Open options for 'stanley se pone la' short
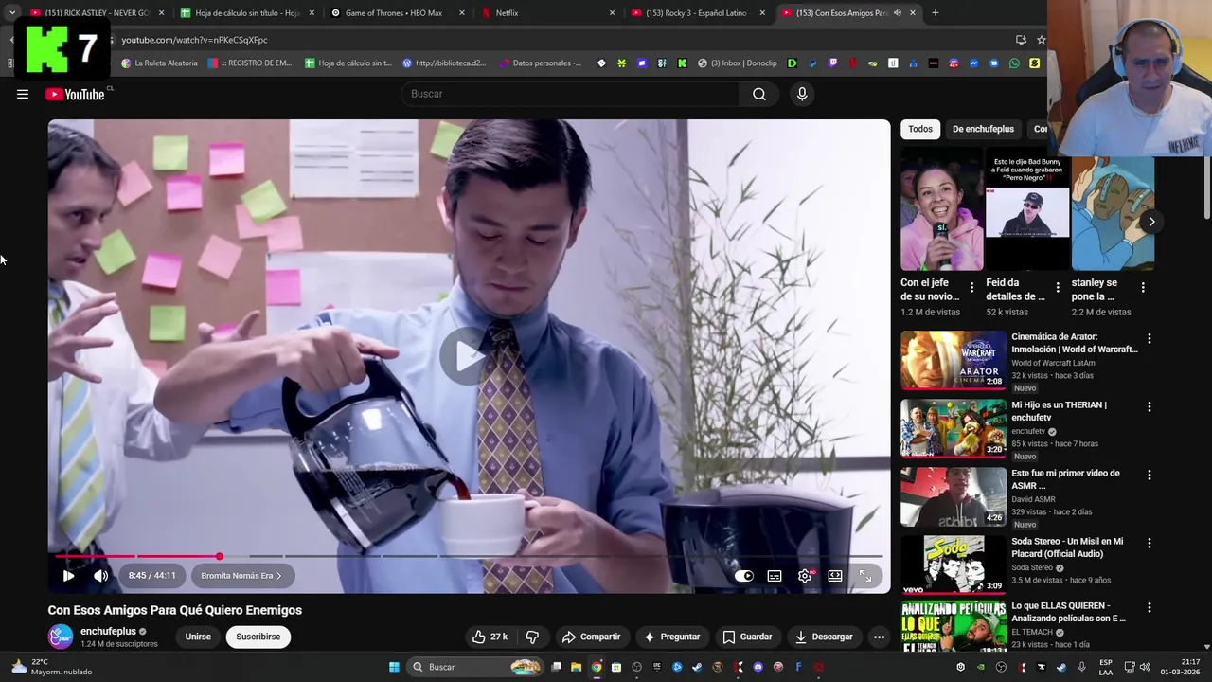 point(1143,287)
